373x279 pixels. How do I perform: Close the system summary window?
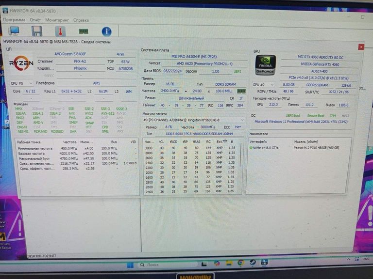361,47
